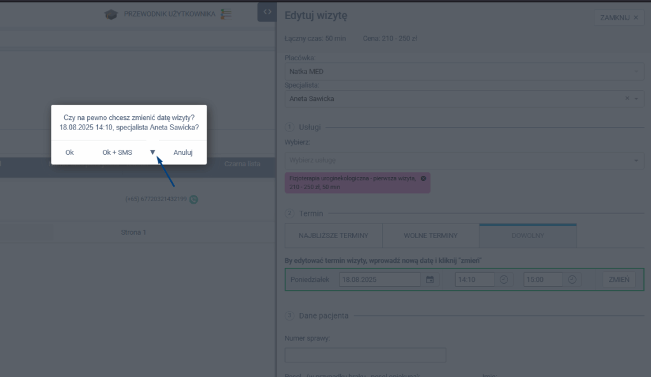Switch to the Najbliższe terminy tab
This screenshot has width=651, height=377.
(x=333, y=235)
